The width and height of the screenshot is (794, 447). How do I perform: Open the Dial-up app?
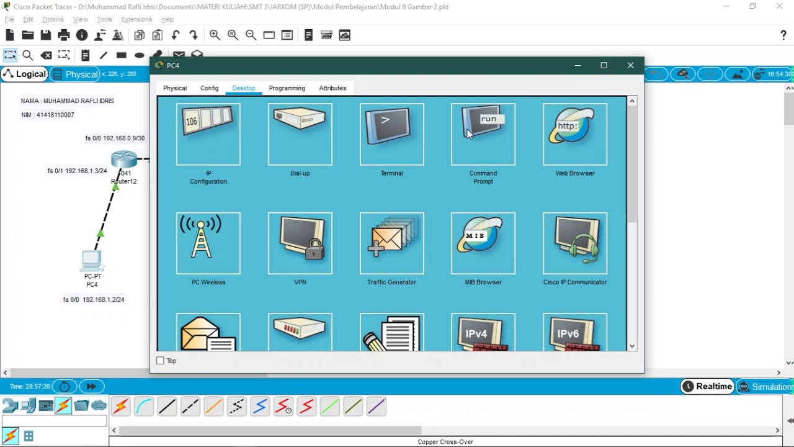(300, 135)
